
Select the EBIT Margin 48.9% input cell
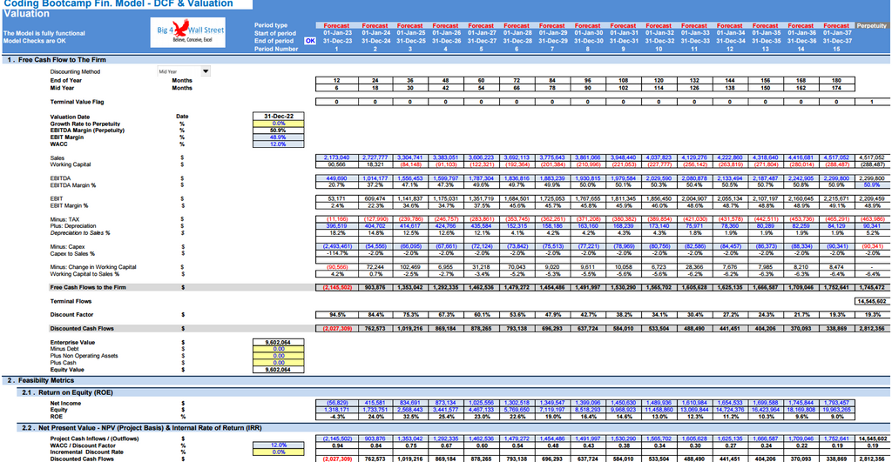278,137
